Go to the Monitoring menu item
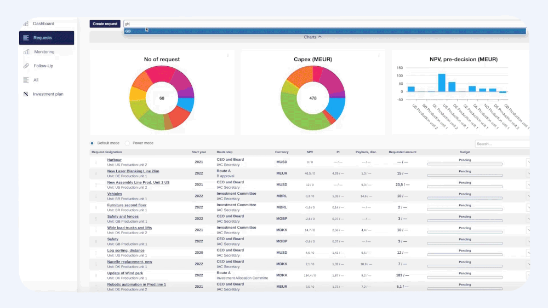The width and height of the screenshot is (548, 308). pos(44,51)
